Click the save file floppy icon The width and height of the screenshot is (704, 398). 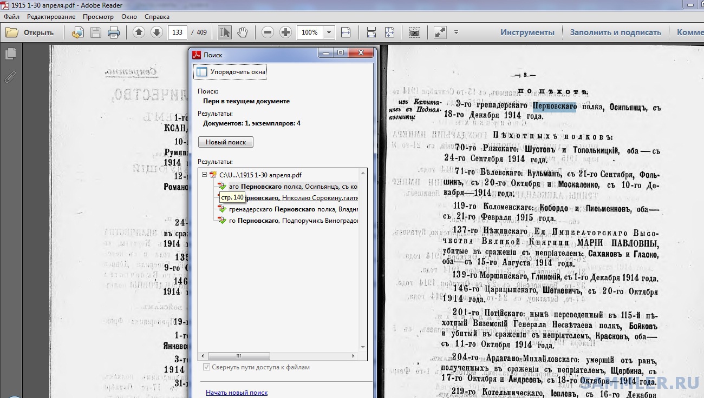click(96, 32)
